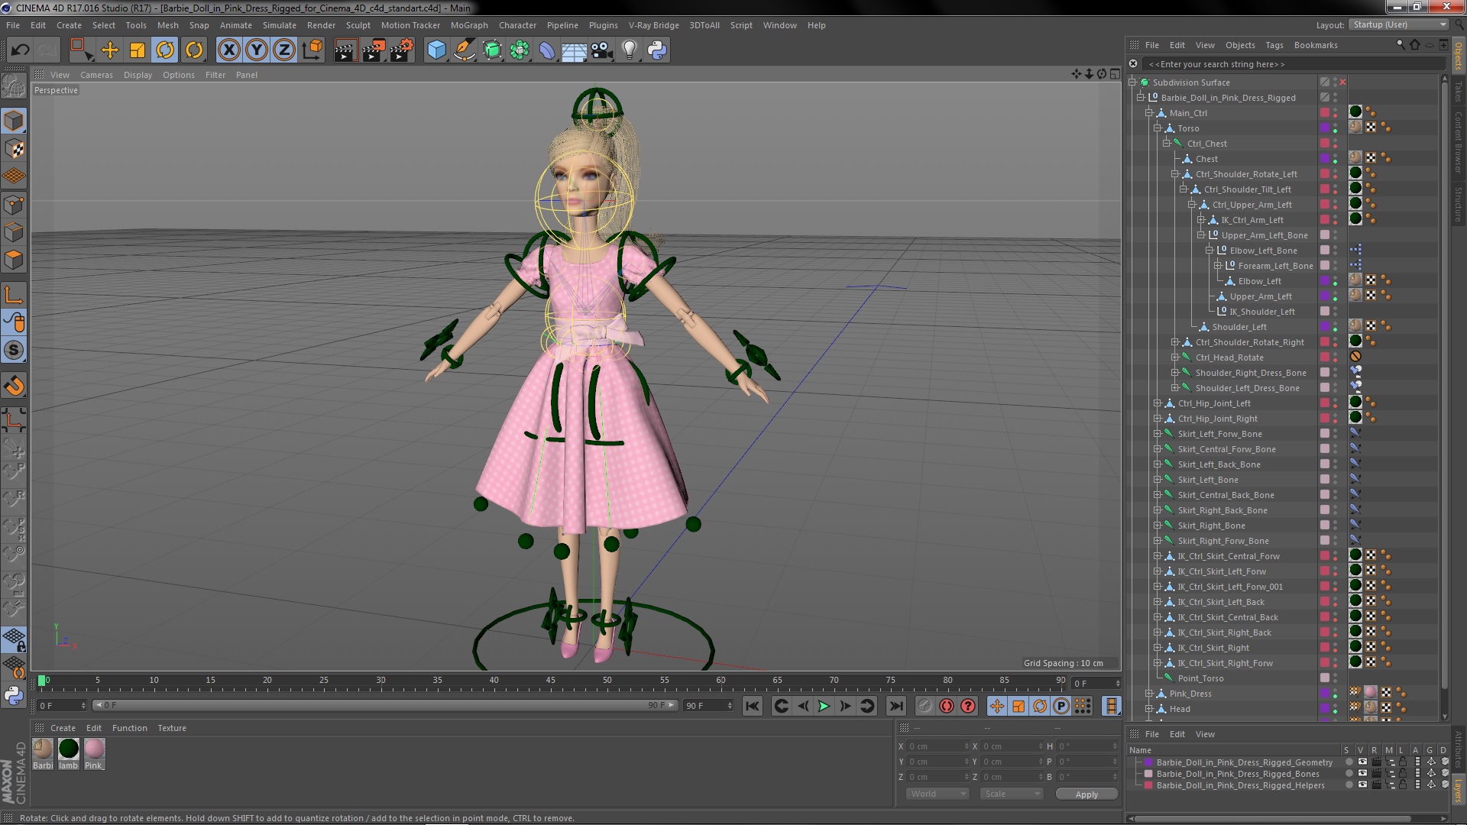Toggle Geometry layer visibility eye icon
The width and height of the screenshot is (1467, 825).
(x=1362, y=762)
